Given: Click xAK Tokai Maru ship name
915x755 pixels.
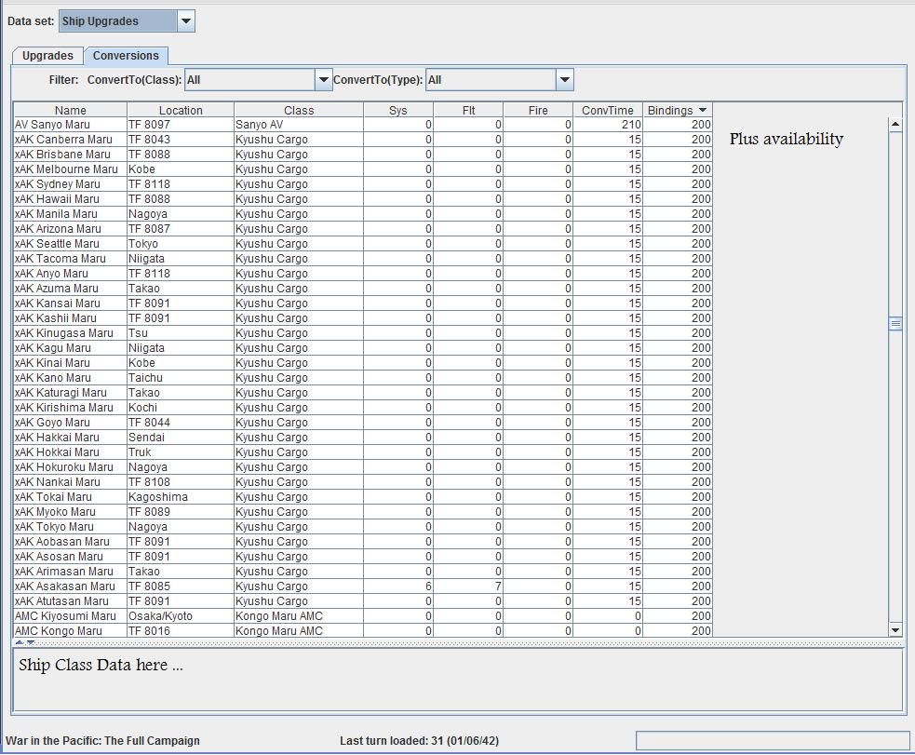Looking at the screenshot, I should tap(53, 496).
